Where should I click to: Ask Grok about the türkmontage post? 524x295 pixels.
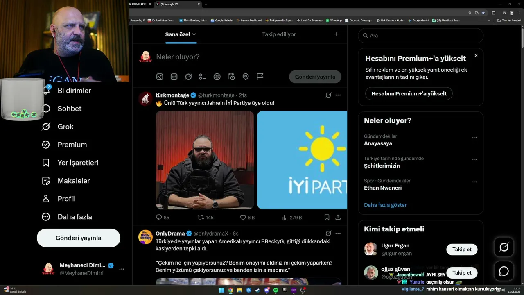328,95
